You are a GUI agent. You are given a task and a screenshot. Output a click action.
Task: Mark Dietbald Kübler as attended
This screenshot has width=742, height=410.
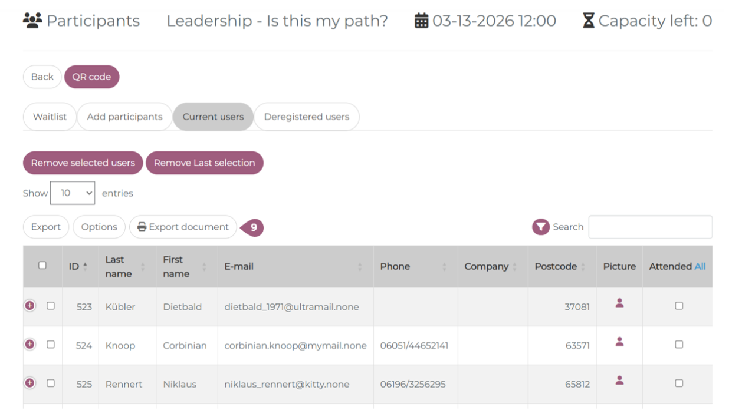pos(679,306)
